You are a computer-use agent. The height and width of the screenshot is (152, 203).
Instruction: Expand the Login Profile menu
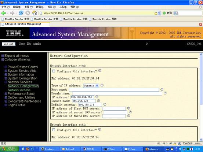6,105
